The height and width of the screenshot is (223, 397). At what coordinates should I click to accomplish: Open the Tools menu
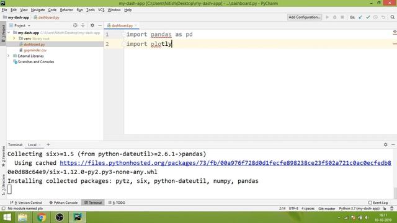click(x=91, y=10)
